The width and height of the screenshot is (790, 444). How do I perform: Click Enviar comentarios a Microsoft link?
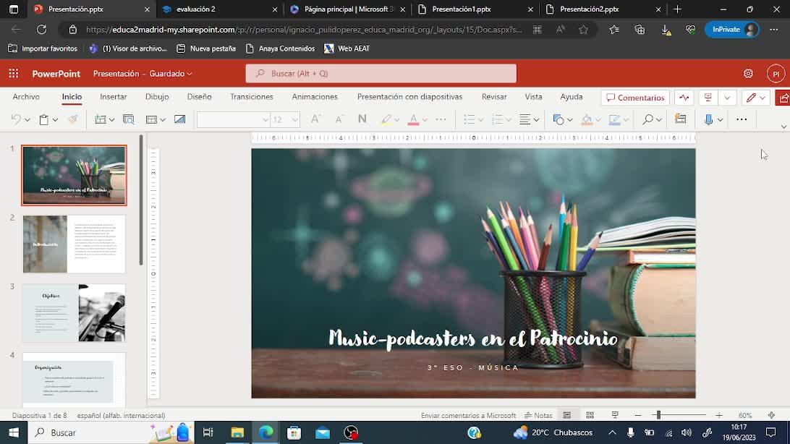(468, 415)
